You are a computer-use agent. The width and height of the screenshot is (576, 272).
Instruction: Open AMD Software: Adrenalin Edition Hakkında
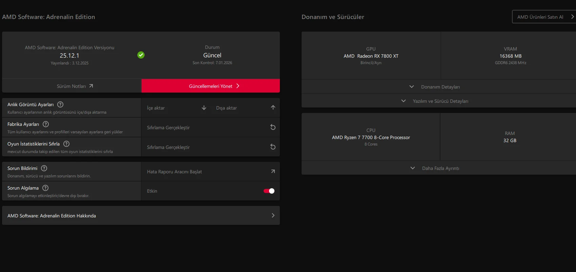coord(141,215)
